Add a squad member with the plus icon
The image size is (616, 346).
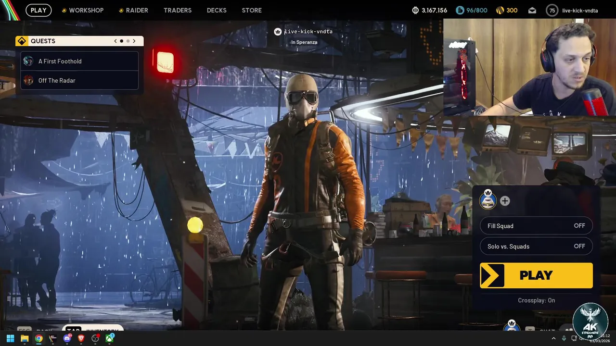[x=505, y=201]
